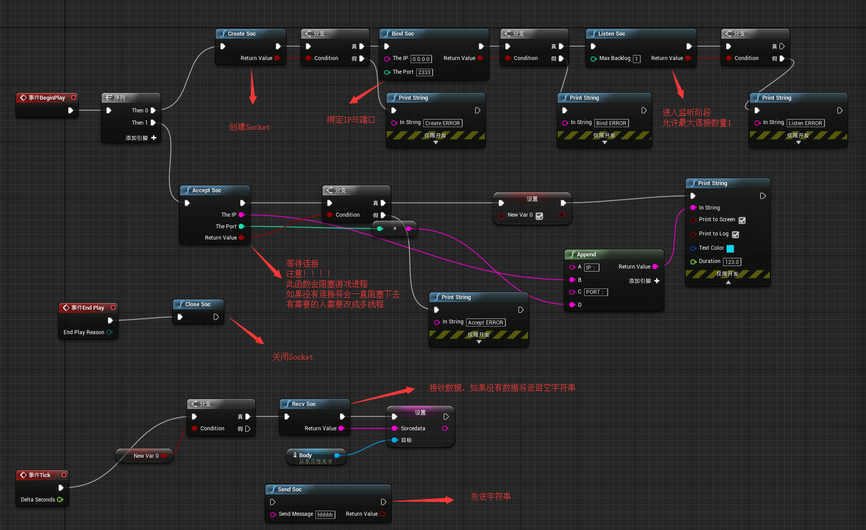The height and width of the screenshot is (530, 866).
Task: Click the Bind Soc function icon
Action: [x=388, y=34]
